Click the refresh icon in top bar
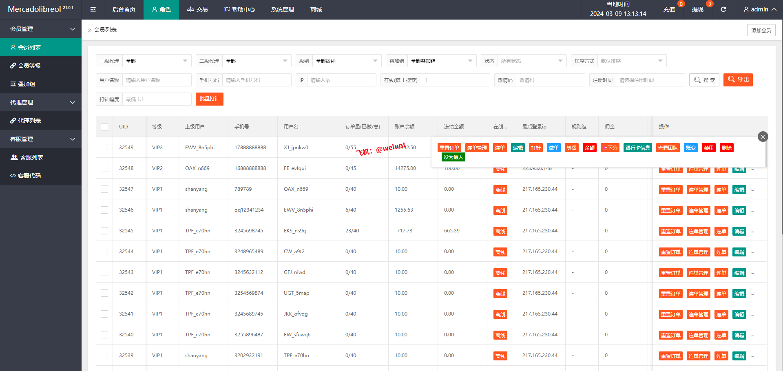The image size is (783, 371). pos(723,9)
